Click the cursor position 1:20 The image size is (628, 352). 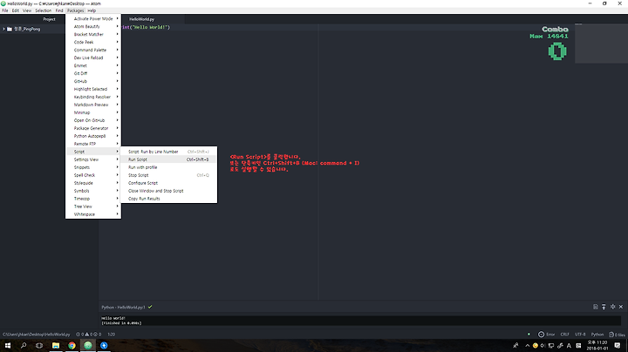click(112, 334)
